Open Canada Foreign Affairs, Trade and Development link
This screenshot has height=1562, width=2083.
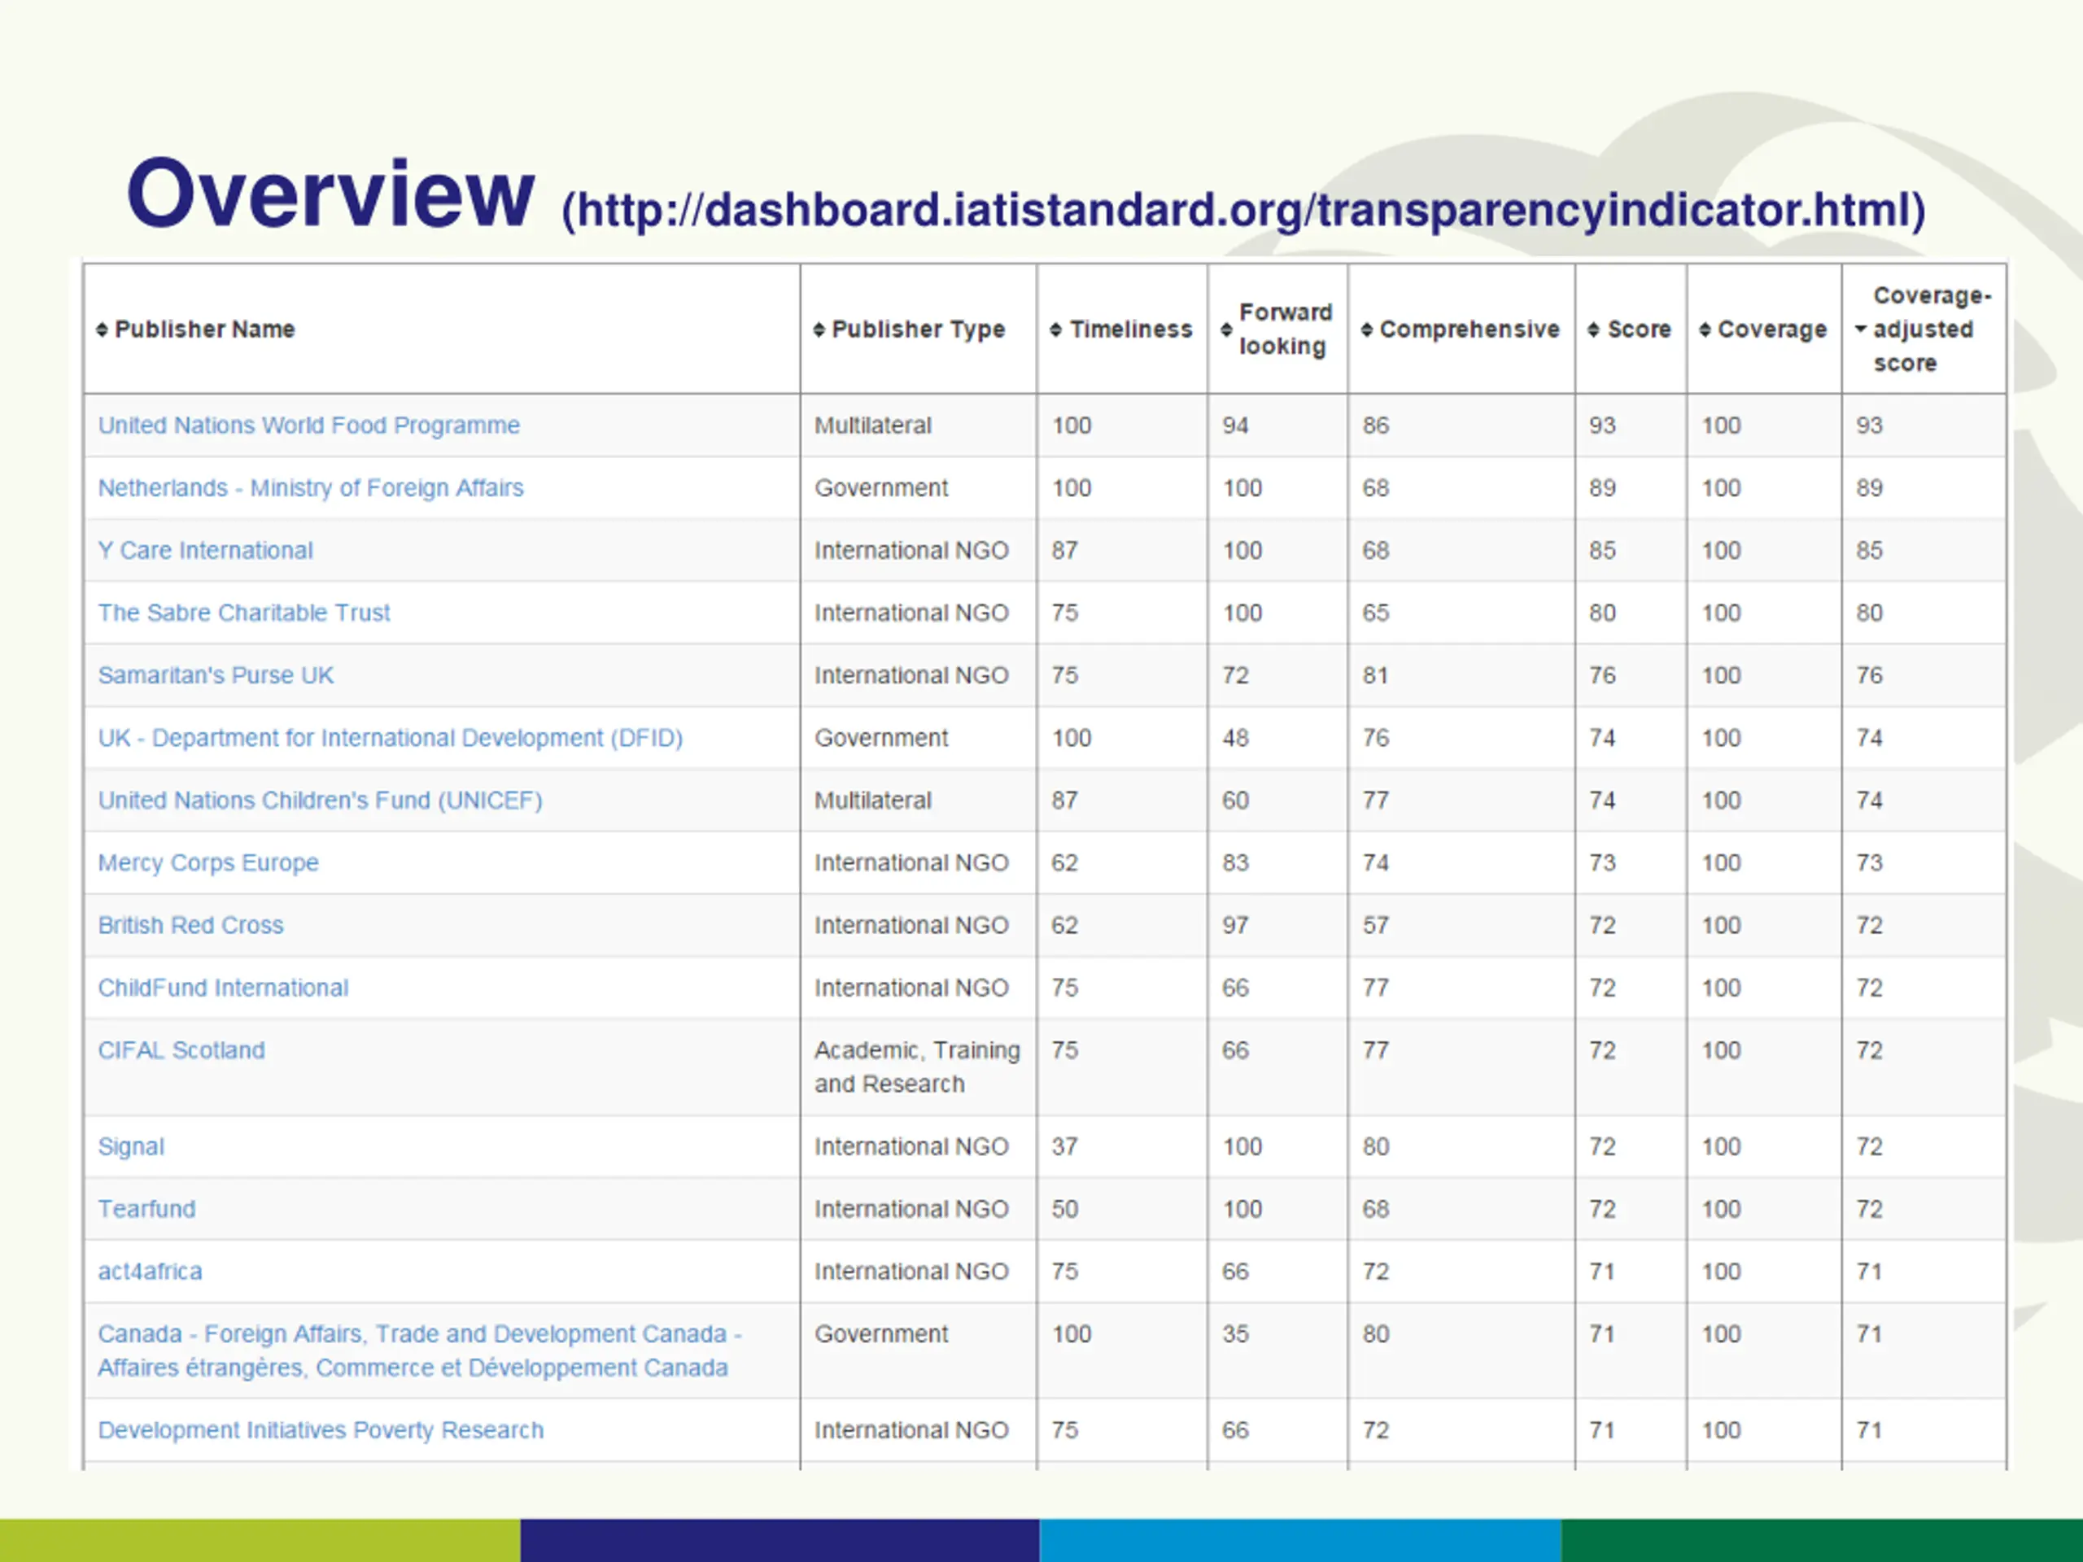point(420,1351)
